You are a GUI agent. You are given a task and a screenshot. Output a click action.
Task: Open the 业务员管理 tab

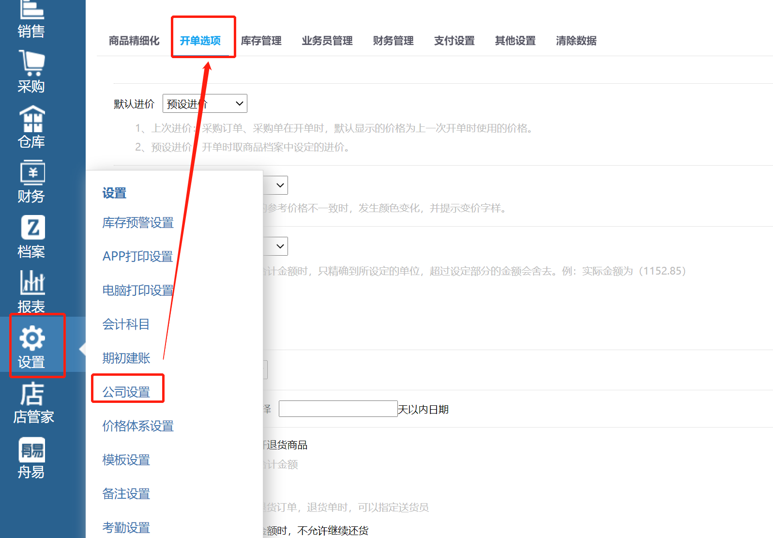click(x=327, y=41)
